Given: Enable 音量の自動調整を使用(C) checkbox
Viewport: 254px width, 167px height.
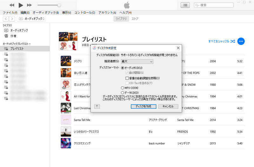Looking at the screenshot, I should pos(127,78).
